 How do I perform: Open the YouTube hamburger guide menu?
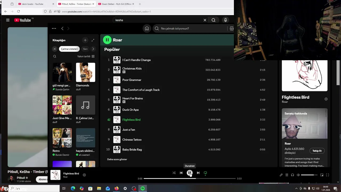[8, 20]
